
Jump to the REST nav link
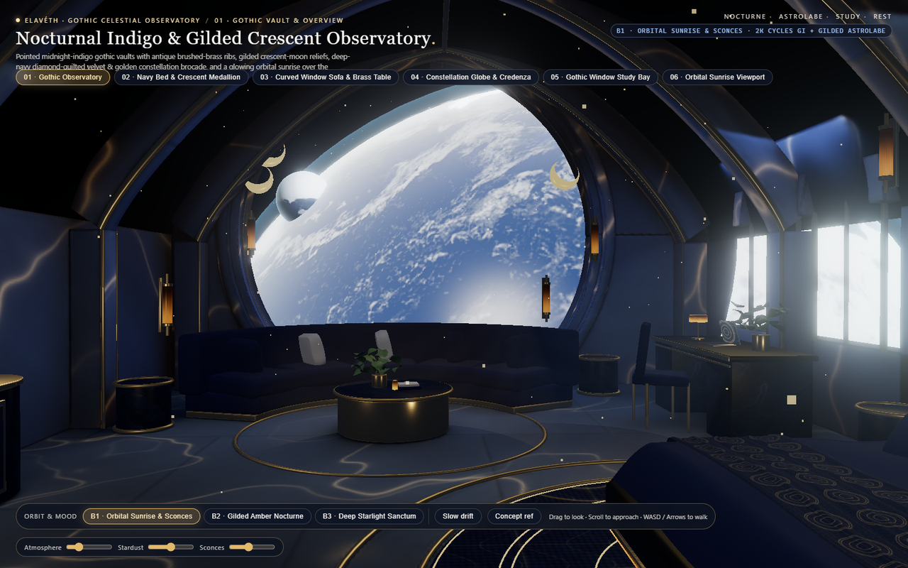(x=882, y=16)
